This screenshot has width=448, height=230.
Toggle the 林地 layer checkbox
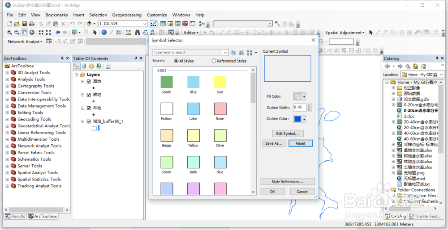click(89, 108)
